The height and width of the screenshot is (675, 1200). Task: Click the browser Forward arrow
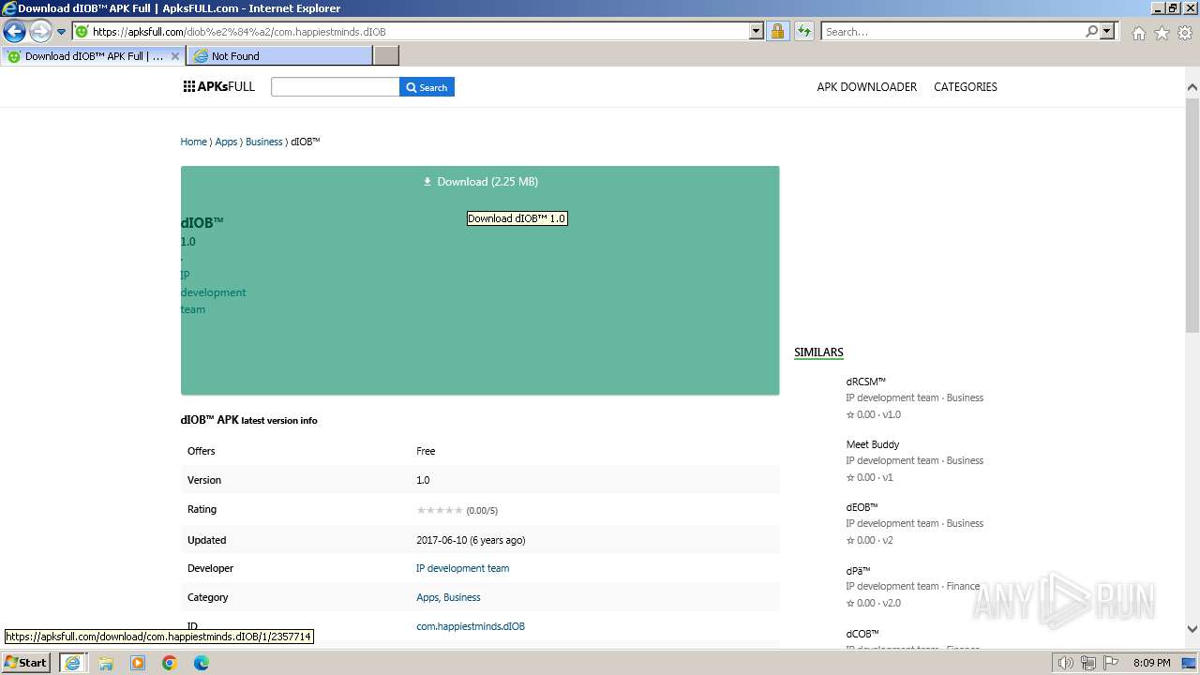tap(40, 31)
